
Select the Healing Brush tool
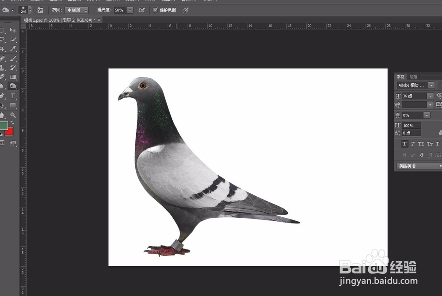pyautogui.click(x=2, y=59)
